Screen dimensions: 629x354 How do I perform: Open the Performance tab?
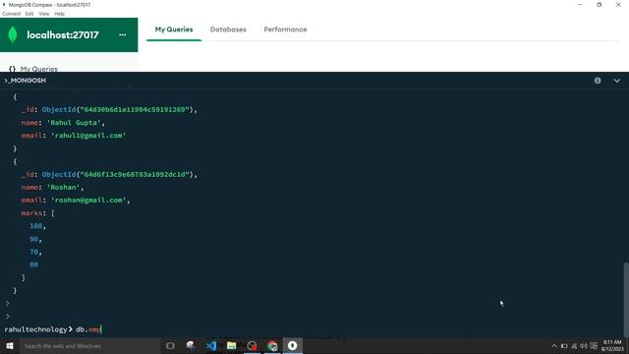click(x=285, y=29)
